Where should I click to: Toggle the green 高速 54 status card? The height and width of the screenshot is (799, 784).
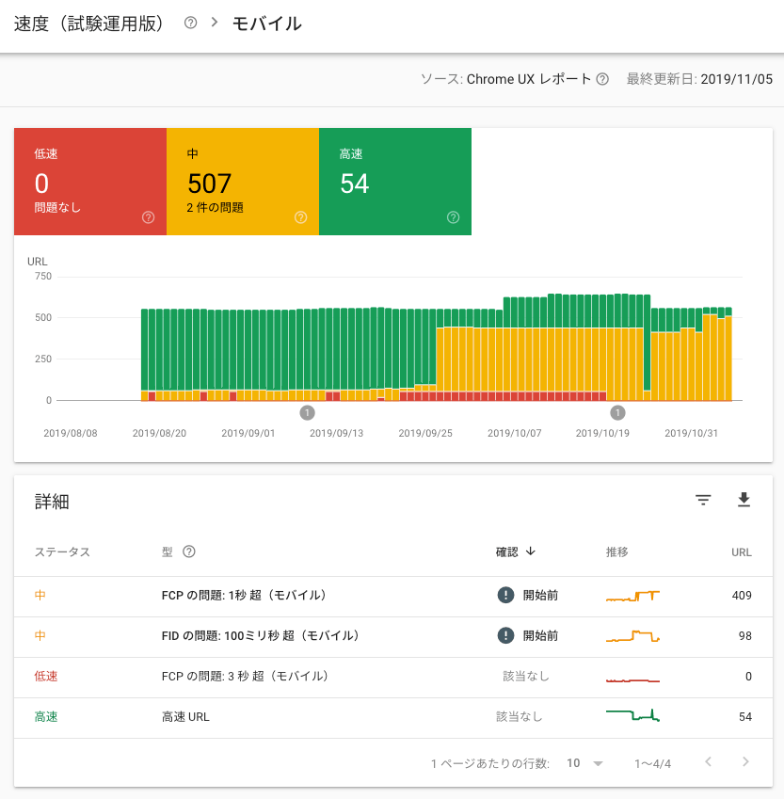(395, 182)
